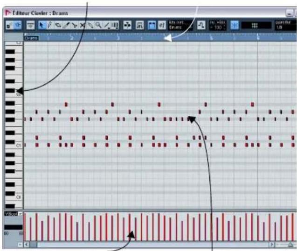
Task: Toggle the Snap button
Action: pyautogui.click(x=235, y=25)
